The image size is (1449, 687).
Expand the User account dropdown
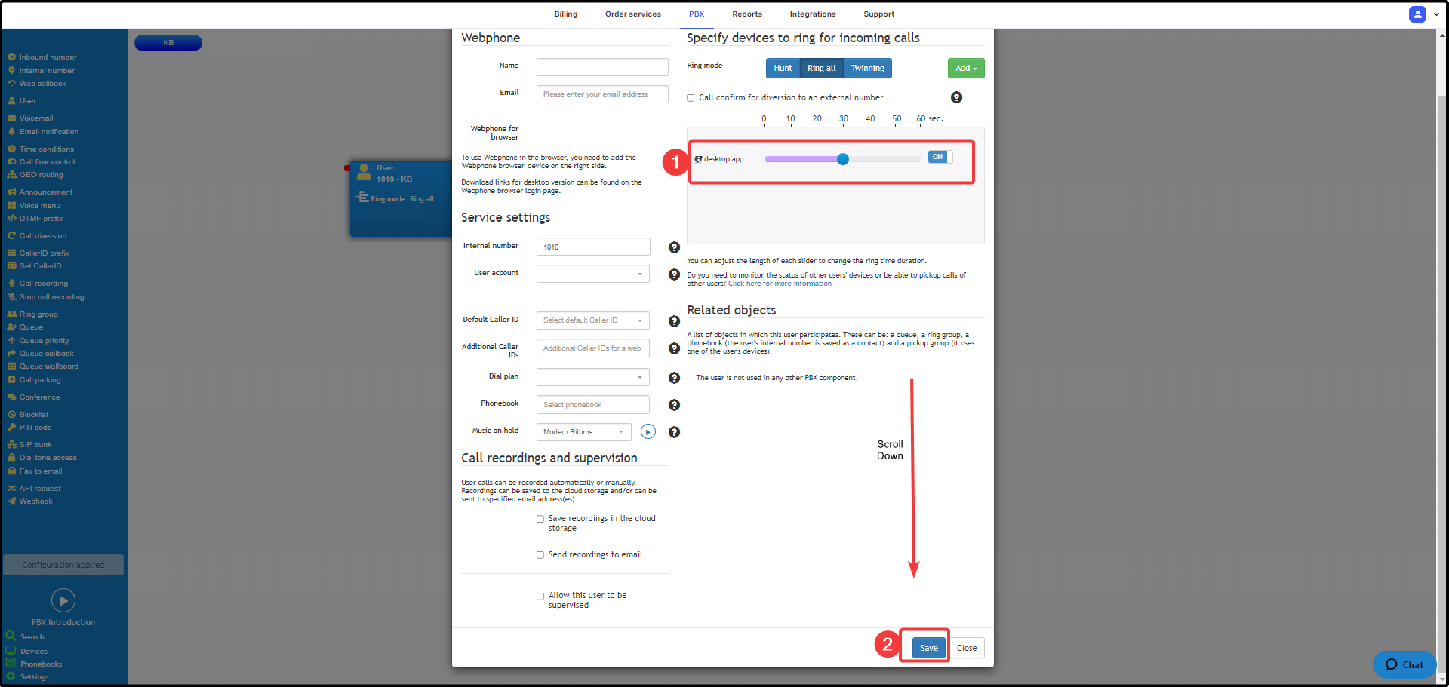click(593, 274)
